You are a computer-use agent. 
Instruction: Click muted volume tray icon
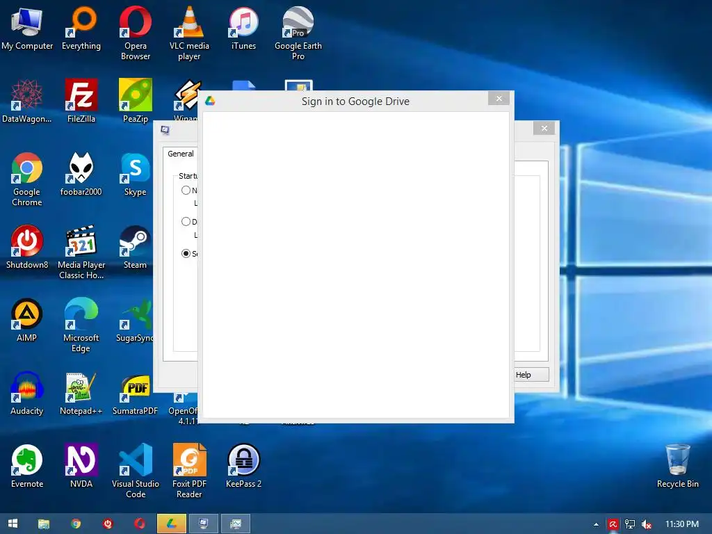(647, 524)
